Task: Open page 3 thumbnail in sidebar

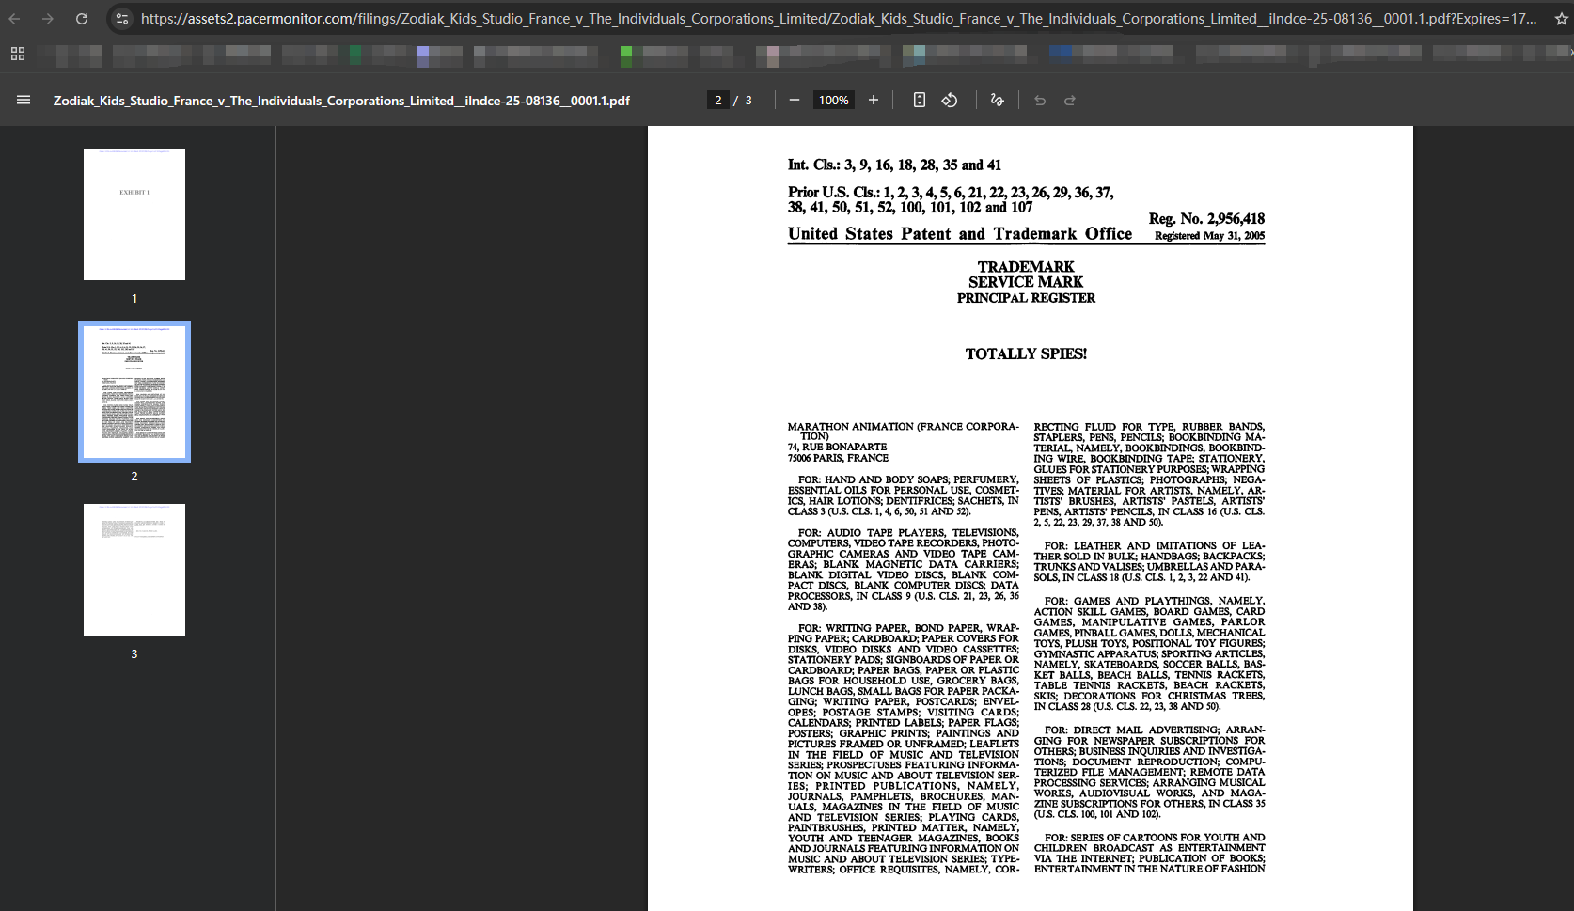Action: click(x=134, y=570)
